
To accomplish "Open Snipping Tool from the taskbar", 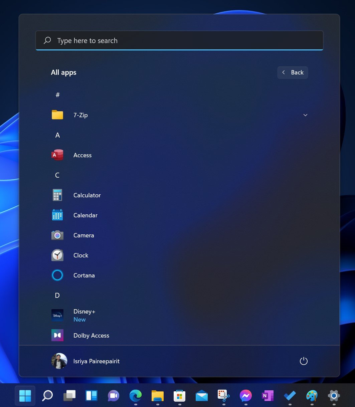I will tap(223, 396).
